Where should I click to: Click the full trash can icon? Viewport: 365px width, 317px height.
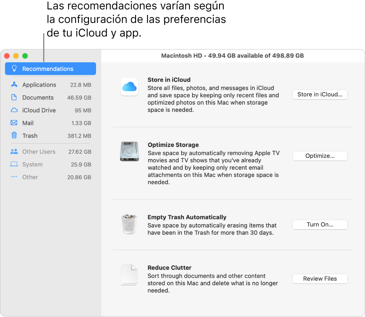[x=129, y=224]
